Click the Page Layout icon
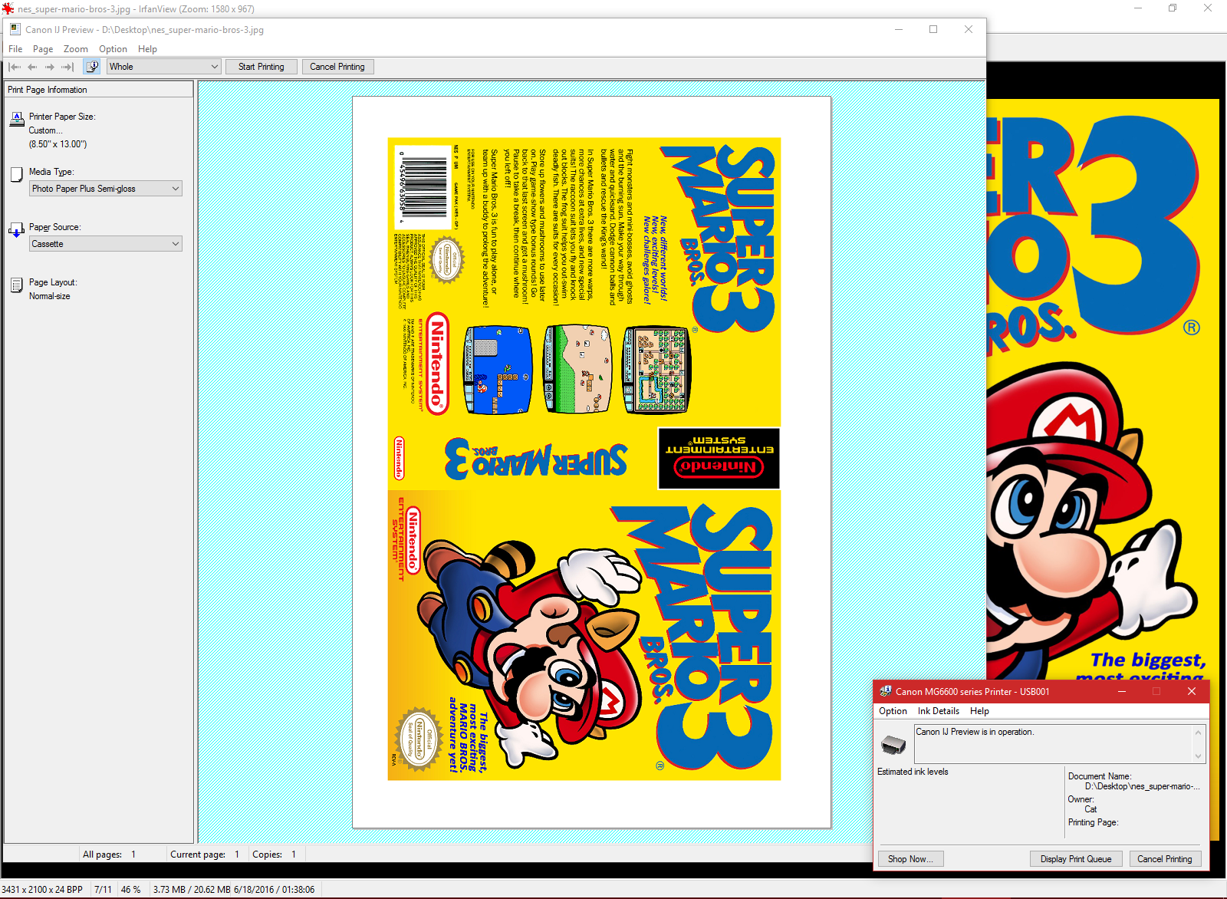The width and height of the screenshot is (1227, 899). coord(17,285)
